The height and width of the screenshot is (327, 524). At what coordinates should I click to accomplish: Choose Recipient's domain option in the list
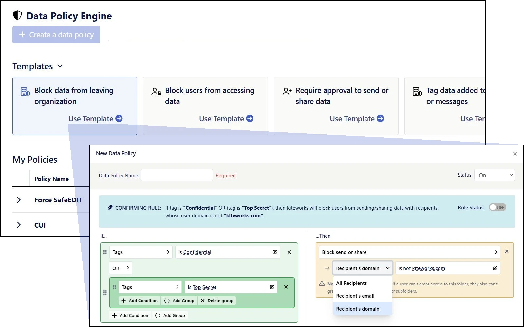(363, 309)
